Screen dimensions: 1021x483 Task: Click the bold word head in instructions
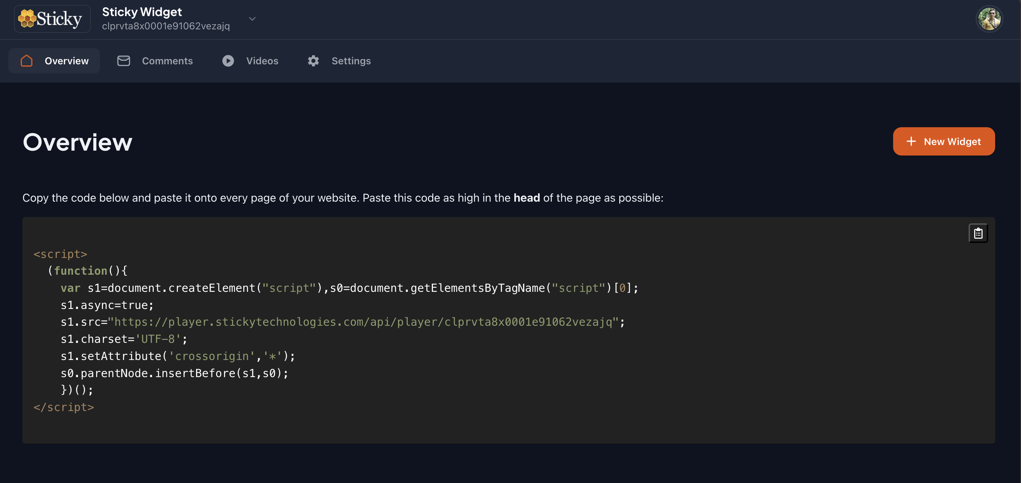[x=526, y=198]
